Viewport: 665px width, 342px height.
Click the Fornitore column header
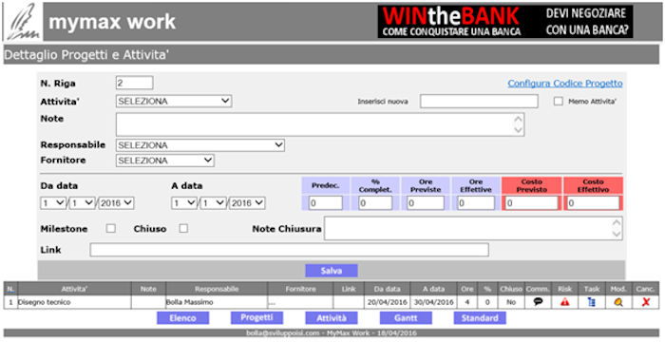point(300,289)
